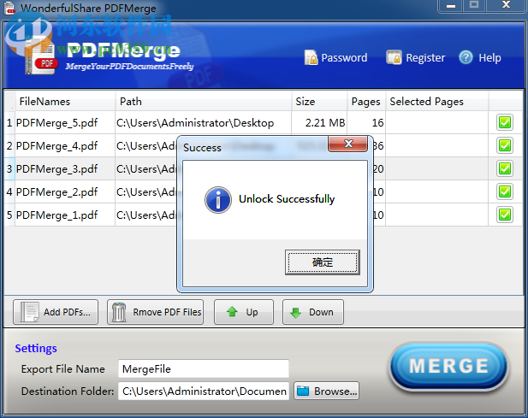
Task: Minimize the PDFMerge window
Action: click(x=451, y=6)
